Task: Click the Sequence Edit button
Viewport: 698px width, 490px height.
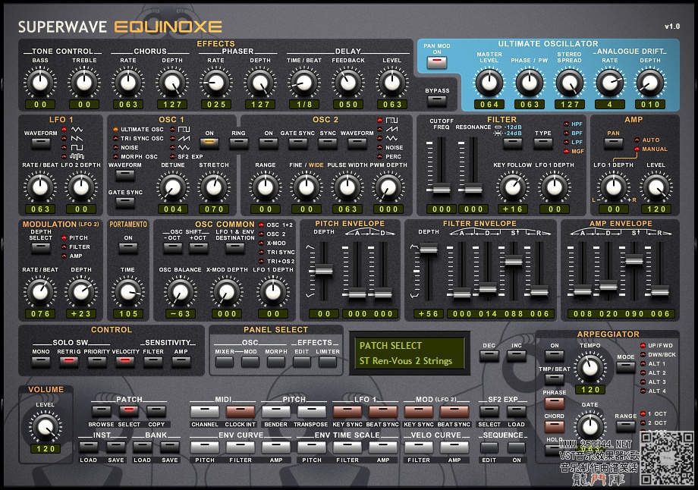Action: coord(489,447)
